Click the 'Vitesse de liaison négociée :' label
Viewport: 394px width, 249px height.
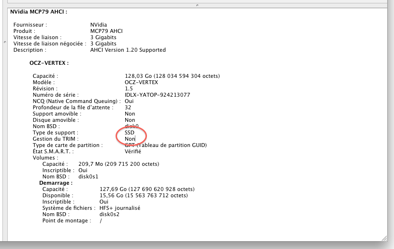pyautogui.click(x=50, y=44)
